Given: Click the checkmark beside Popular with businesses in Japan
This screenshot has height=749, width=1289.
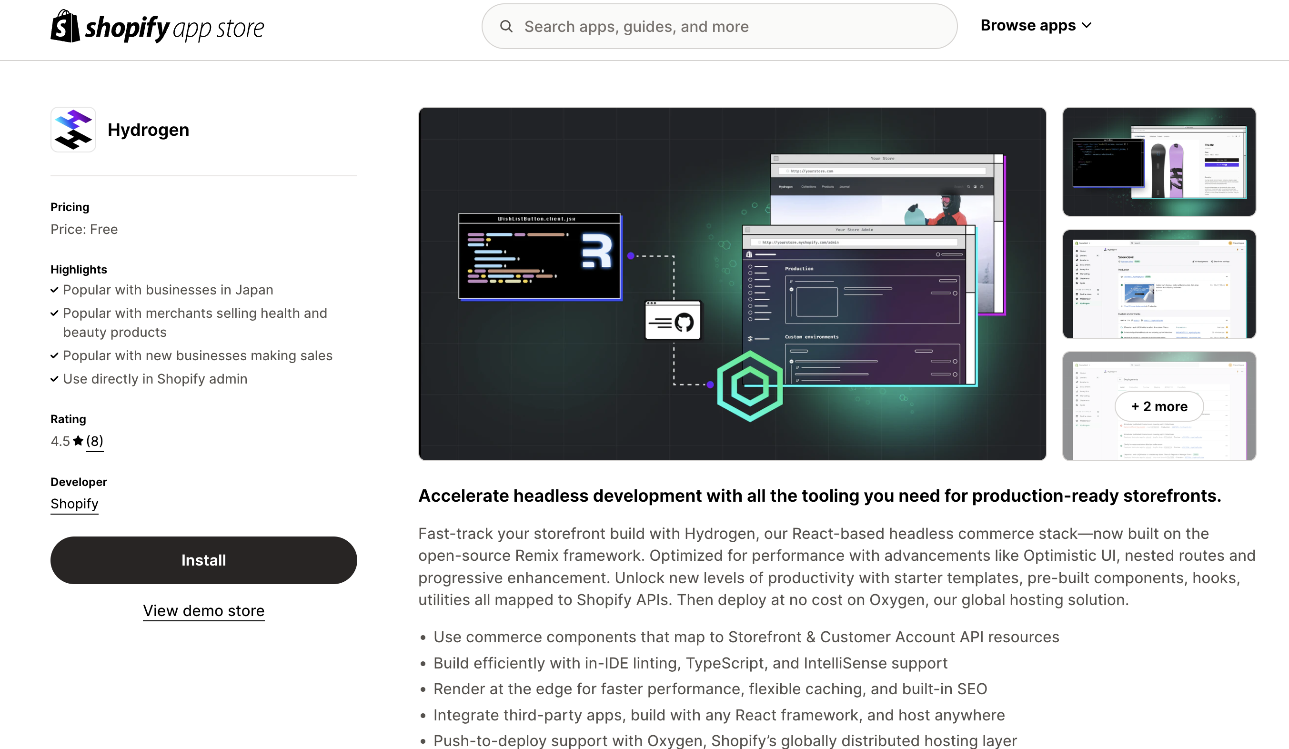Looking at the screenshot, I should click(55, 290).
